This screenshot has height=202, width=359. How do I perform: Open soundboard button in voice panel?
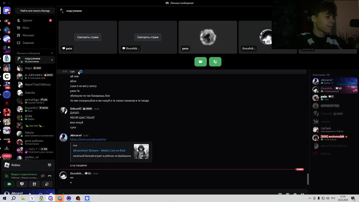pos(47,184)
